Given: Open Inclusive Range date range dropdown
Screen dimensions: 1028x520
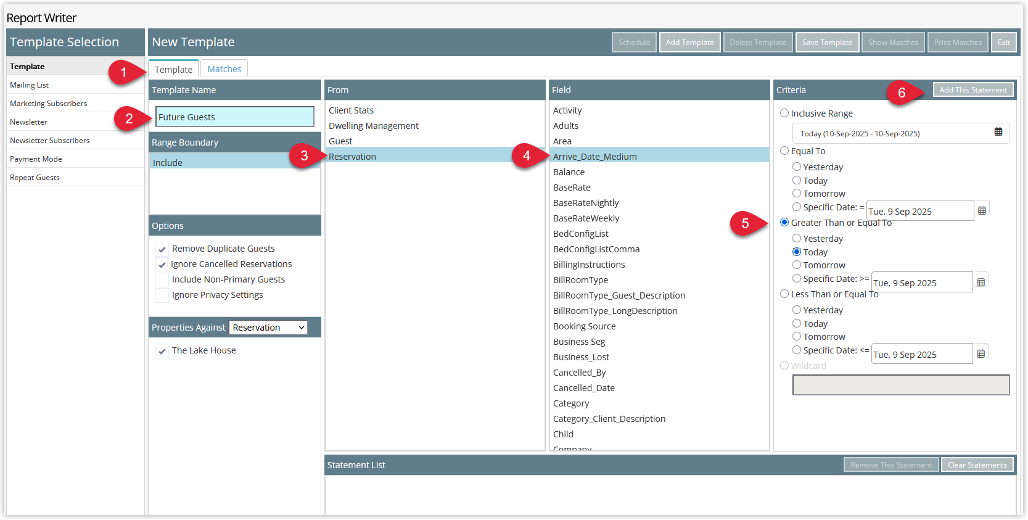Looking at the screenshot, I should point(900,133).
